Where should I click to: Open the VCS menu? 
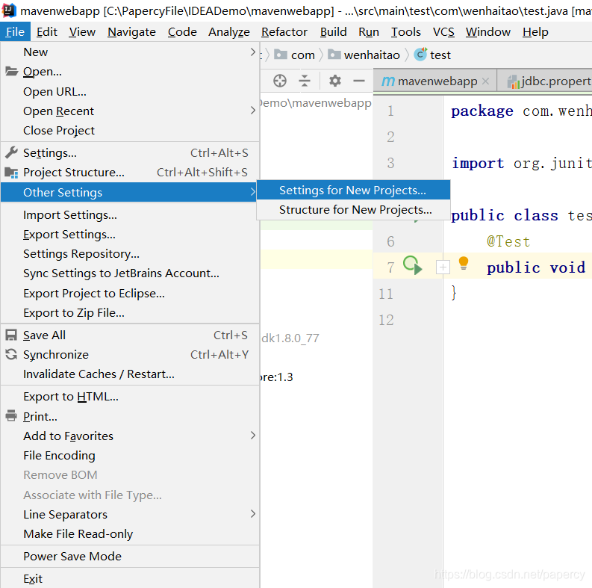point(443,32)
